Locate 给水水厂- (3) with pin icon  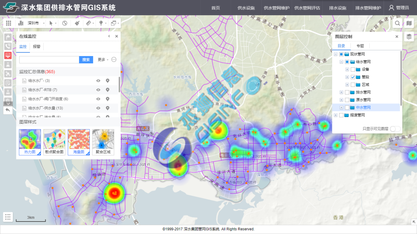(107, 81)
